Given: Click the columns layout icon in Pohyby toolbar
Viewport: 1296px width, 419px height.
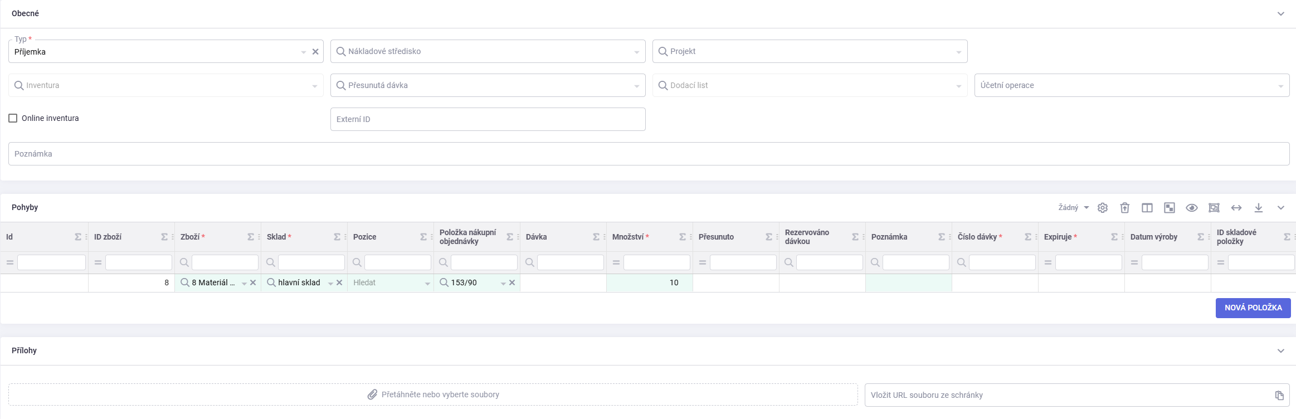Looking at the screenshot, I should (1147, 208).
